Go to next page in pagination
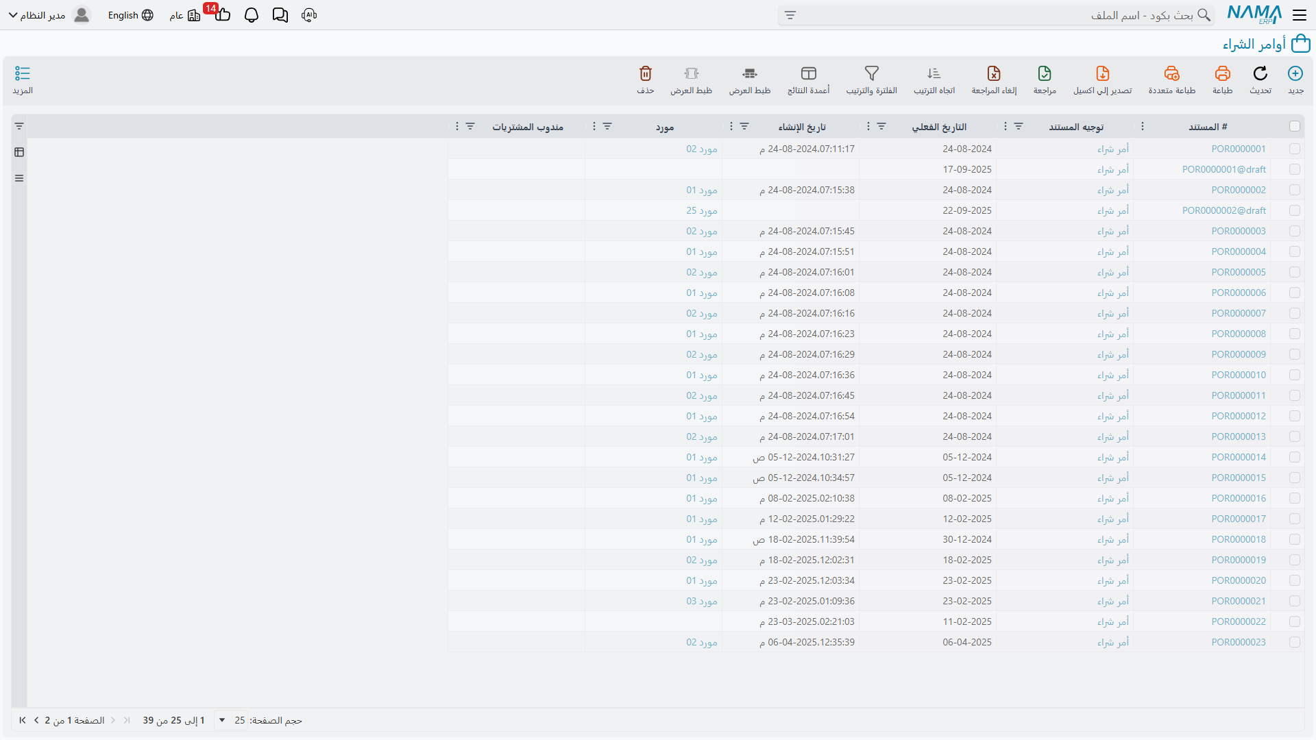 (x=36, y=720)
